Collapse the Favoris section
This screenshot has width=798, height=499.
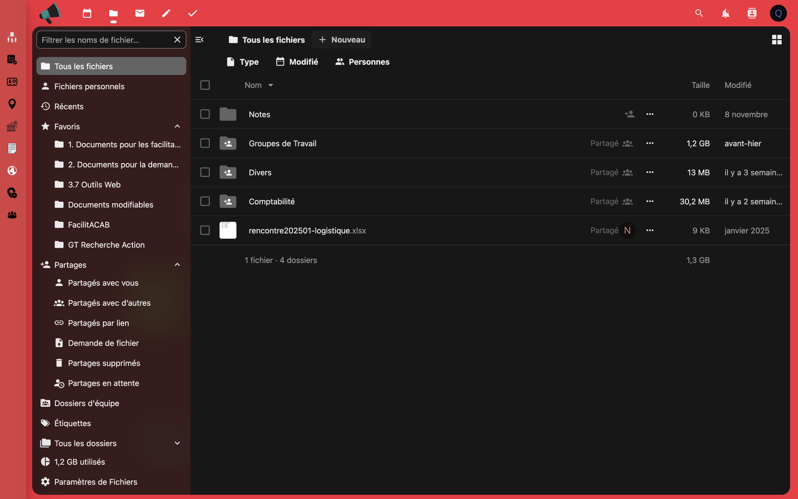click(177, 126)
